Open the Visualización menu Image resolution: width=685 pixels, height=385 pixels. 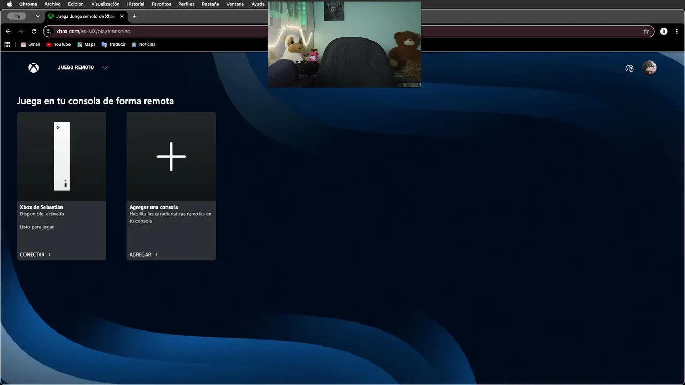coord(105,4)
